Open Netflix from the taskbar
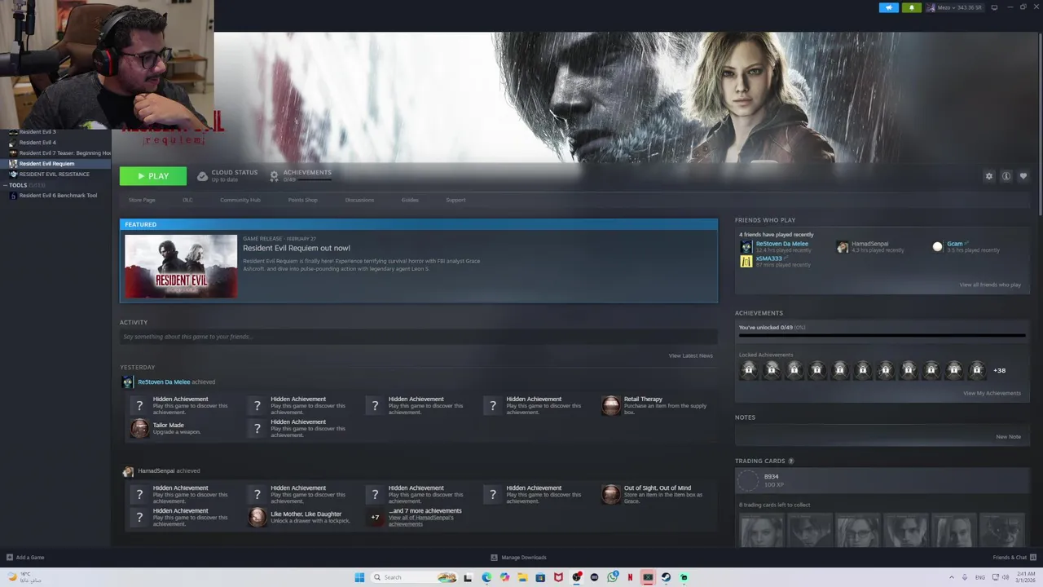The height and width of the screenshot is (587, 1043). 630,577
